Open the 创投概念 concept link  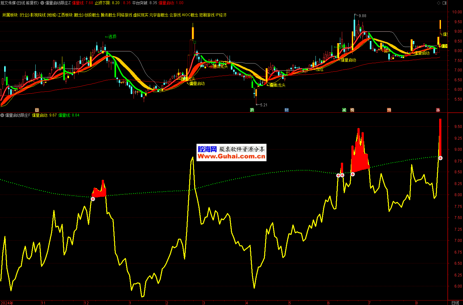[92, 15]
